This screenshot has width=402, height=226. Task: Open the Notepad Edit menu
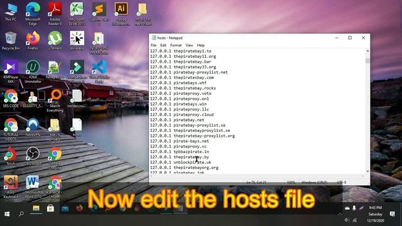pyautogui.click(x=163, y=45)
